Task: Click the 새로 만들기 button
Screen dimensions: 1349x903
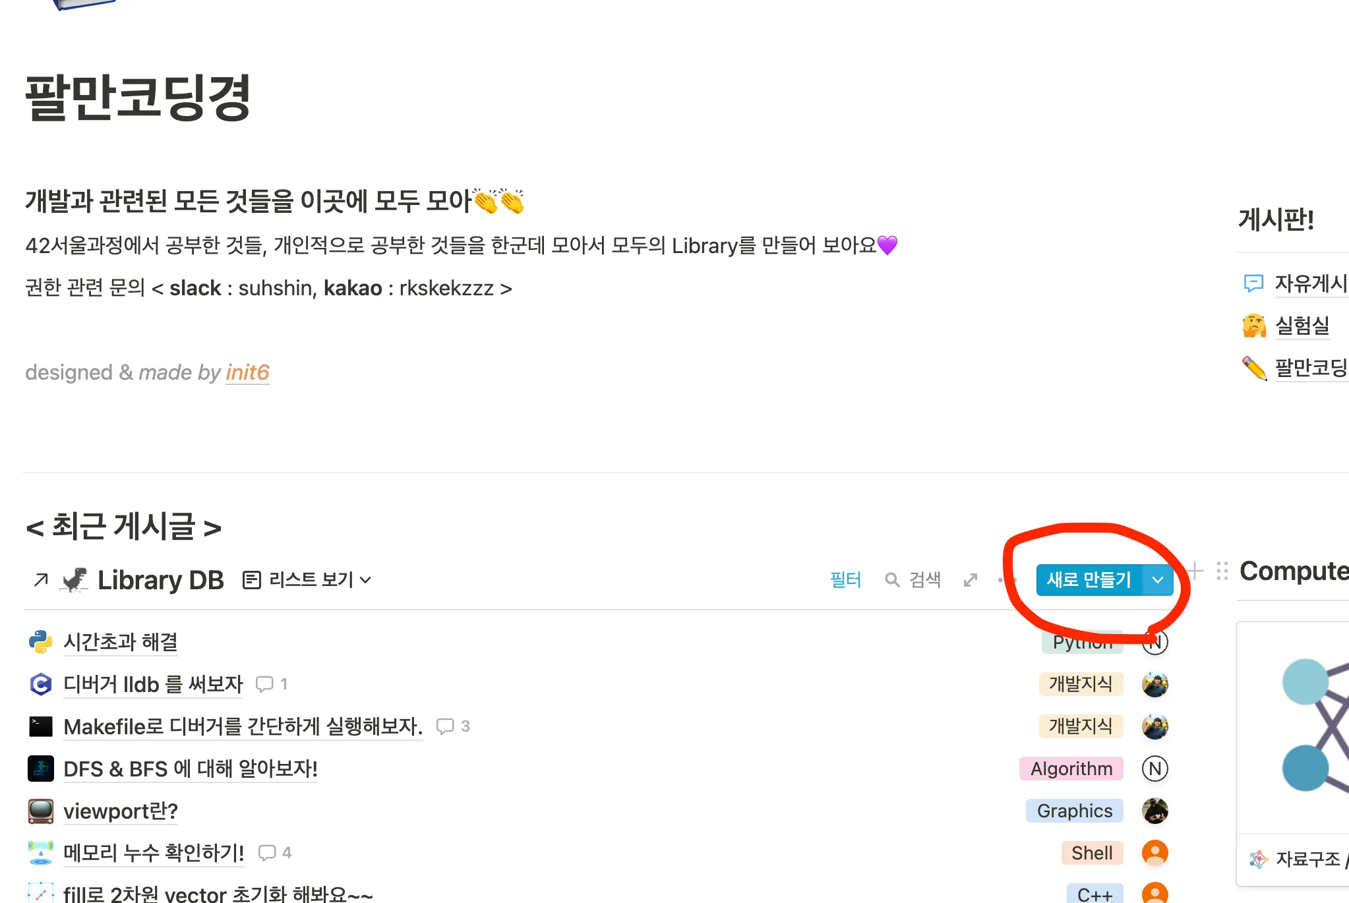Action: coord(1089,580)
